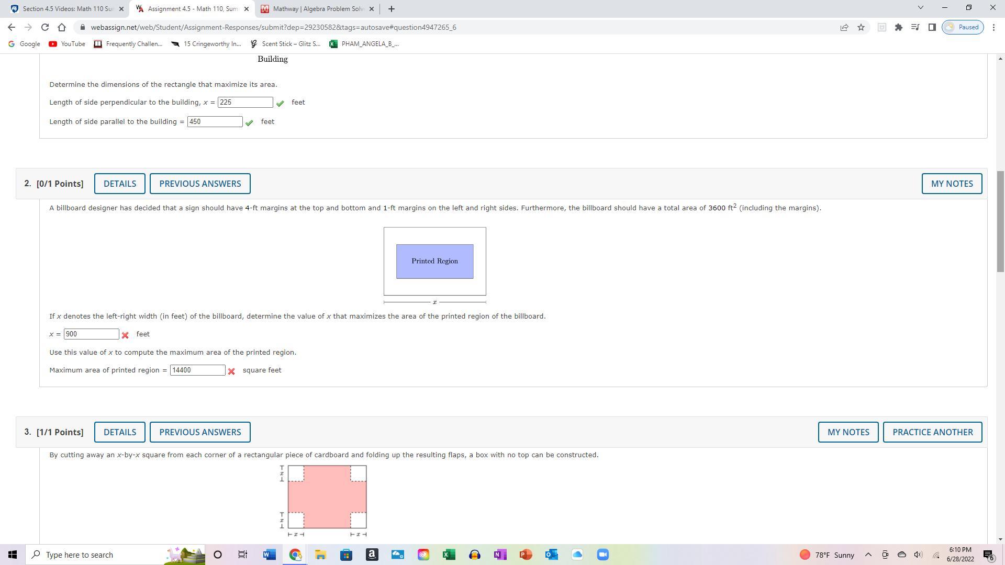
Task: Open the YouTube bookmark
Action: [67, 44]
